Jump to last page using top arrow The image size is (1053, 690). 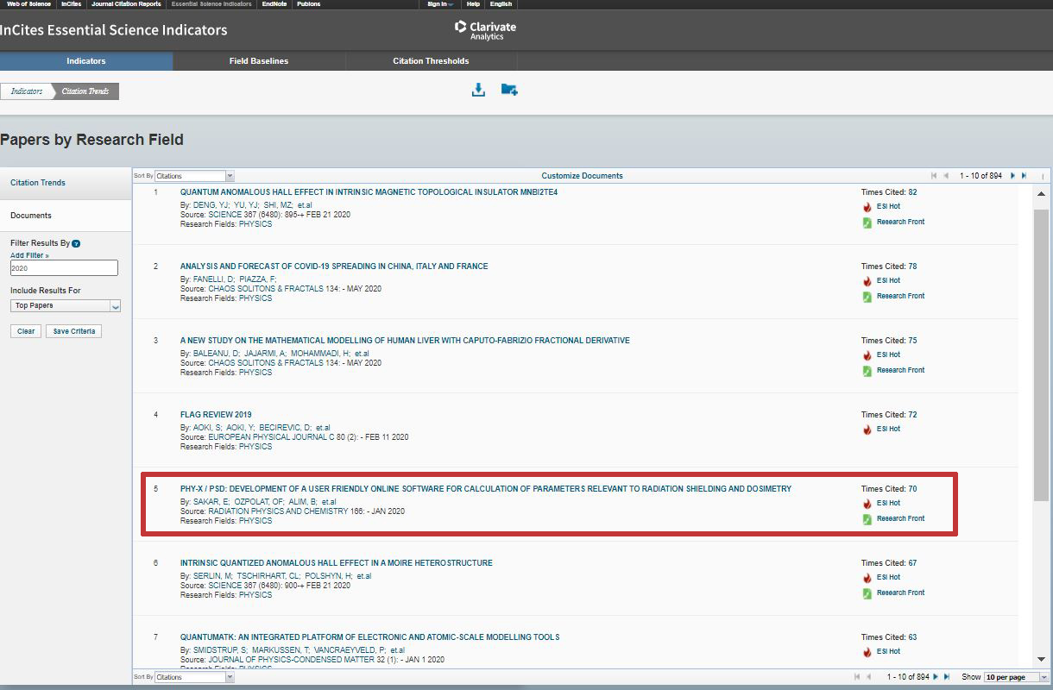click(1025, 176)
